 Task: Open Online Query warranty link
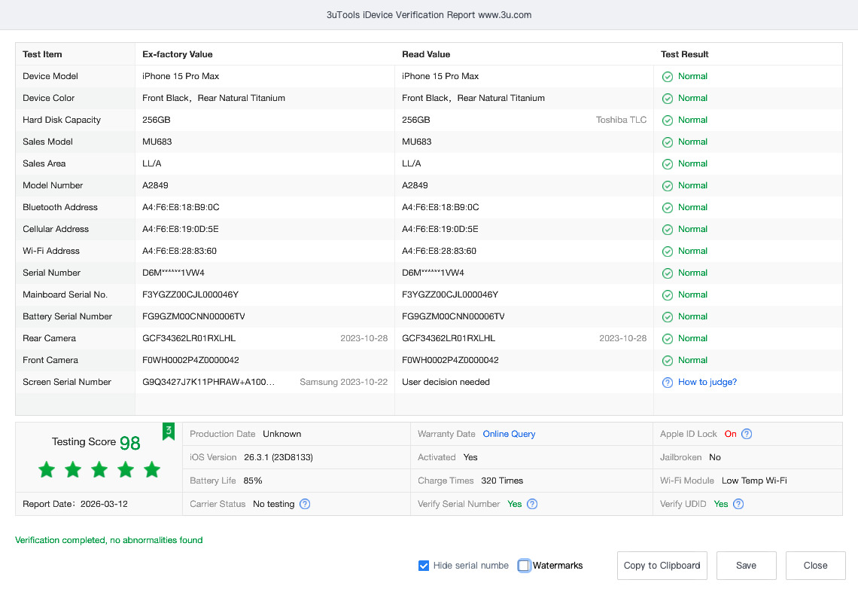pyautogui.click(x=509, y=434)
